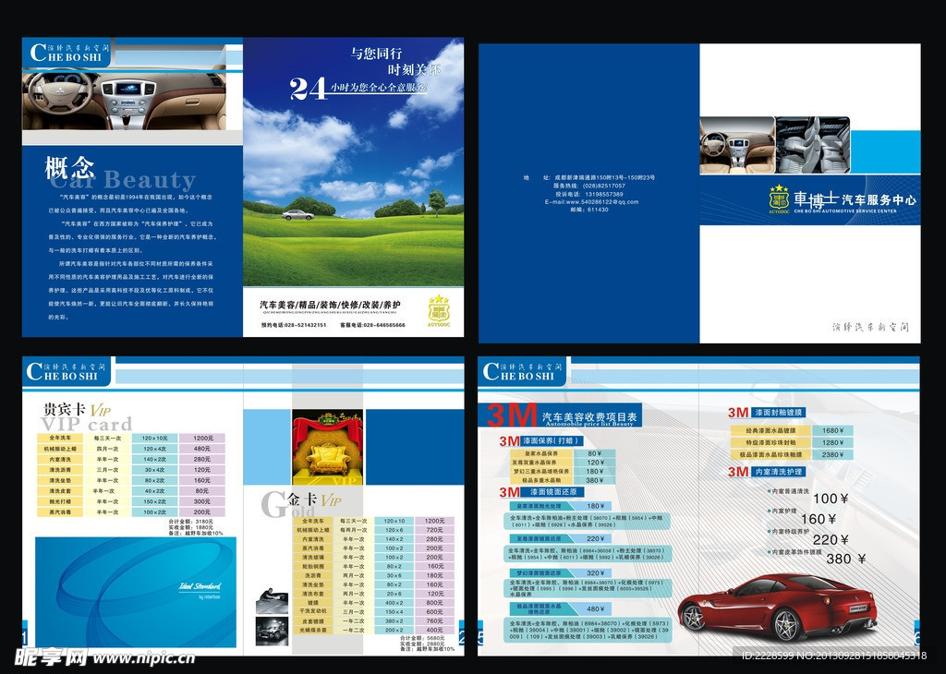Open the black car photo beside the gold table
Image resolution: width=946 pixels, height=674 pixels.
[x=273, y=632]
